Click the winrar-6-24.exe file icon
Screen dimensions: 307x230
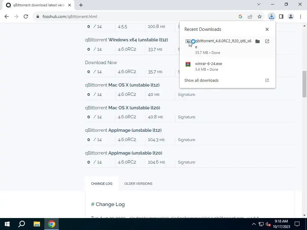pos(188,64)
